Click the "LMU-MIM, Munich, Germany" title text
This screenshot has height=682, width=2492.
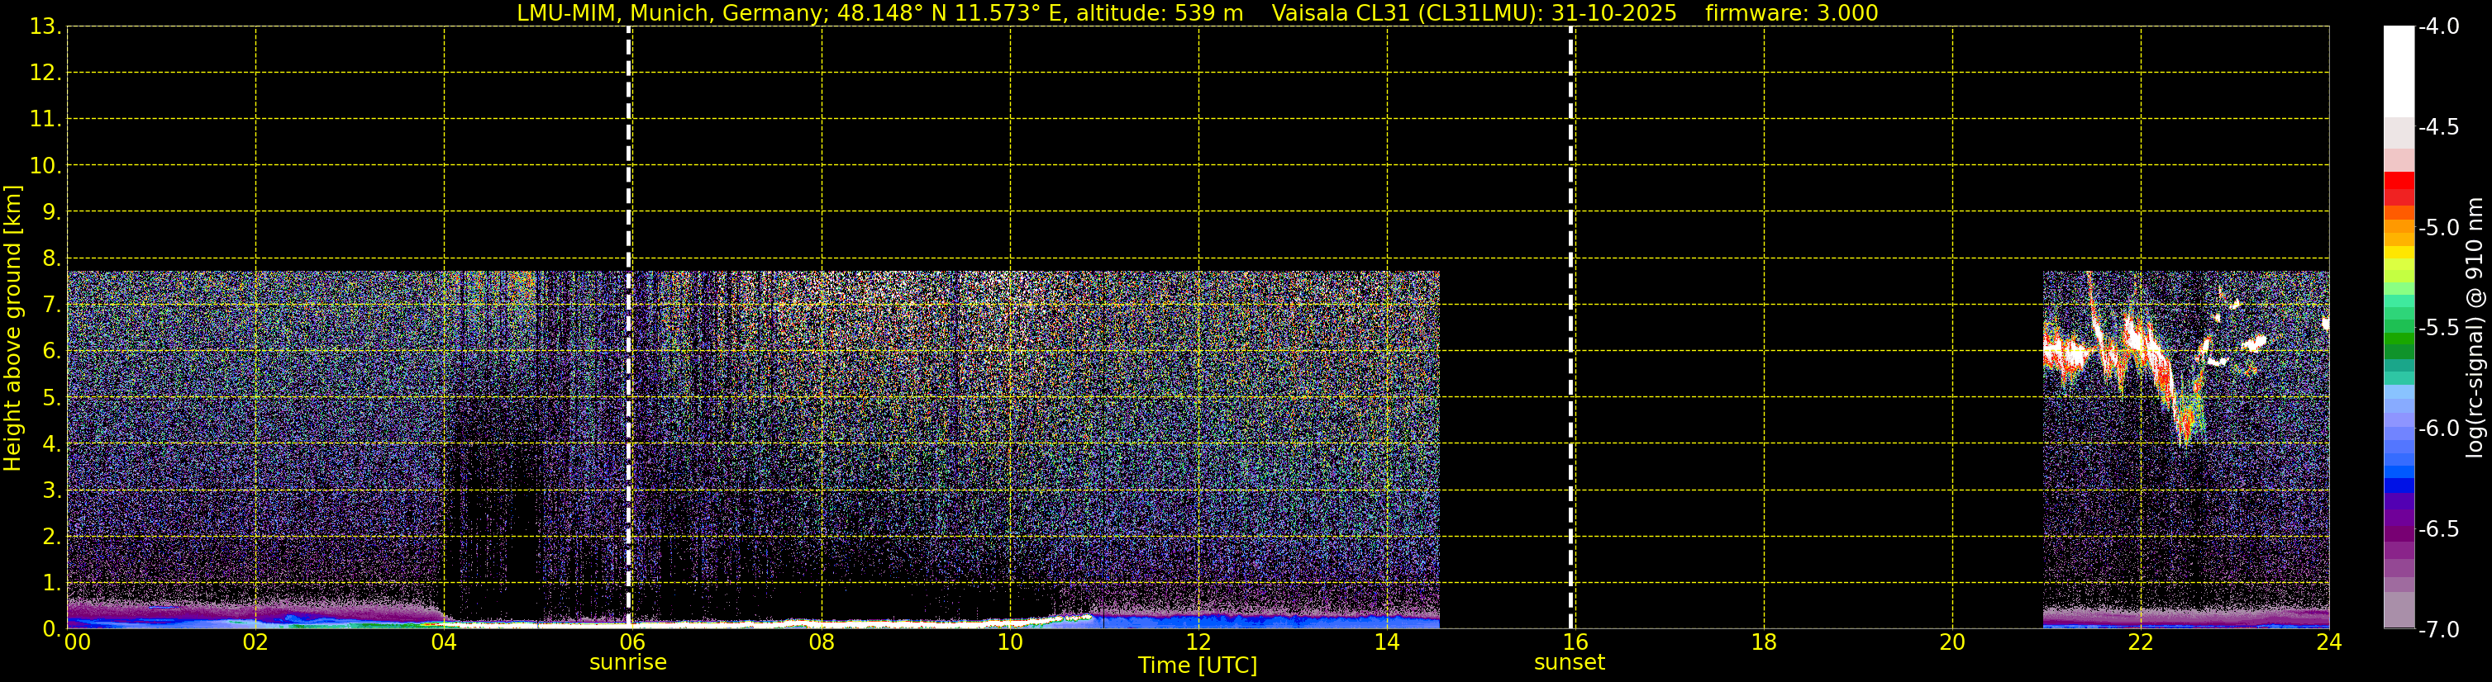(655, 13)
